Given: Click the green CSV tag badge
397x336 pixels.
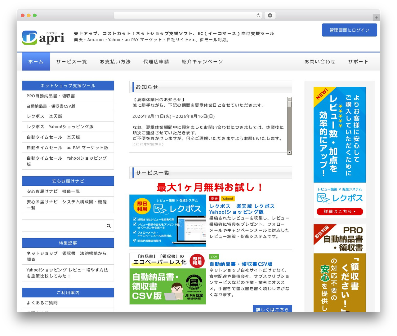Looking at the screenshot, I should 214,257.
